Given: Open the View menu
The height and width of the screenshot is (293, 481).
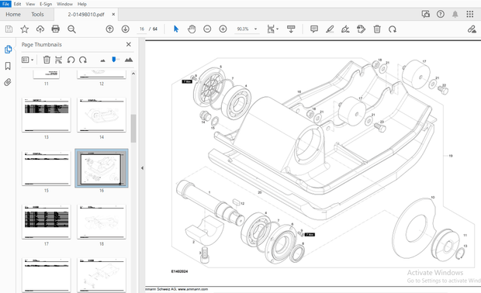Looking at the screenshot, I should [30, 4].
